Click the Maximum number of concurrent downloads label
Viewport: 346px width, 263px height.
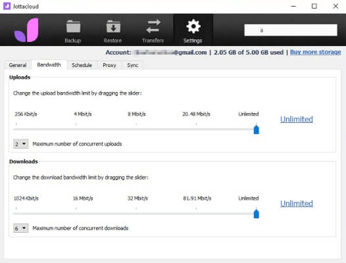[80, 228]
